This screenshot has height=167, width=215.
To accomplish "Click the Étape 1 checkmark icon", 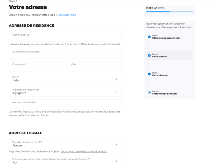I will [149, 37].
